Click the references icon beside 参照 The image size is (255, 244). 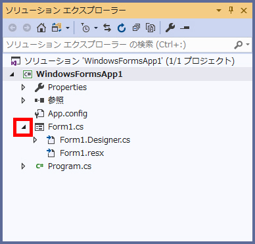click(x=39, y=101)
